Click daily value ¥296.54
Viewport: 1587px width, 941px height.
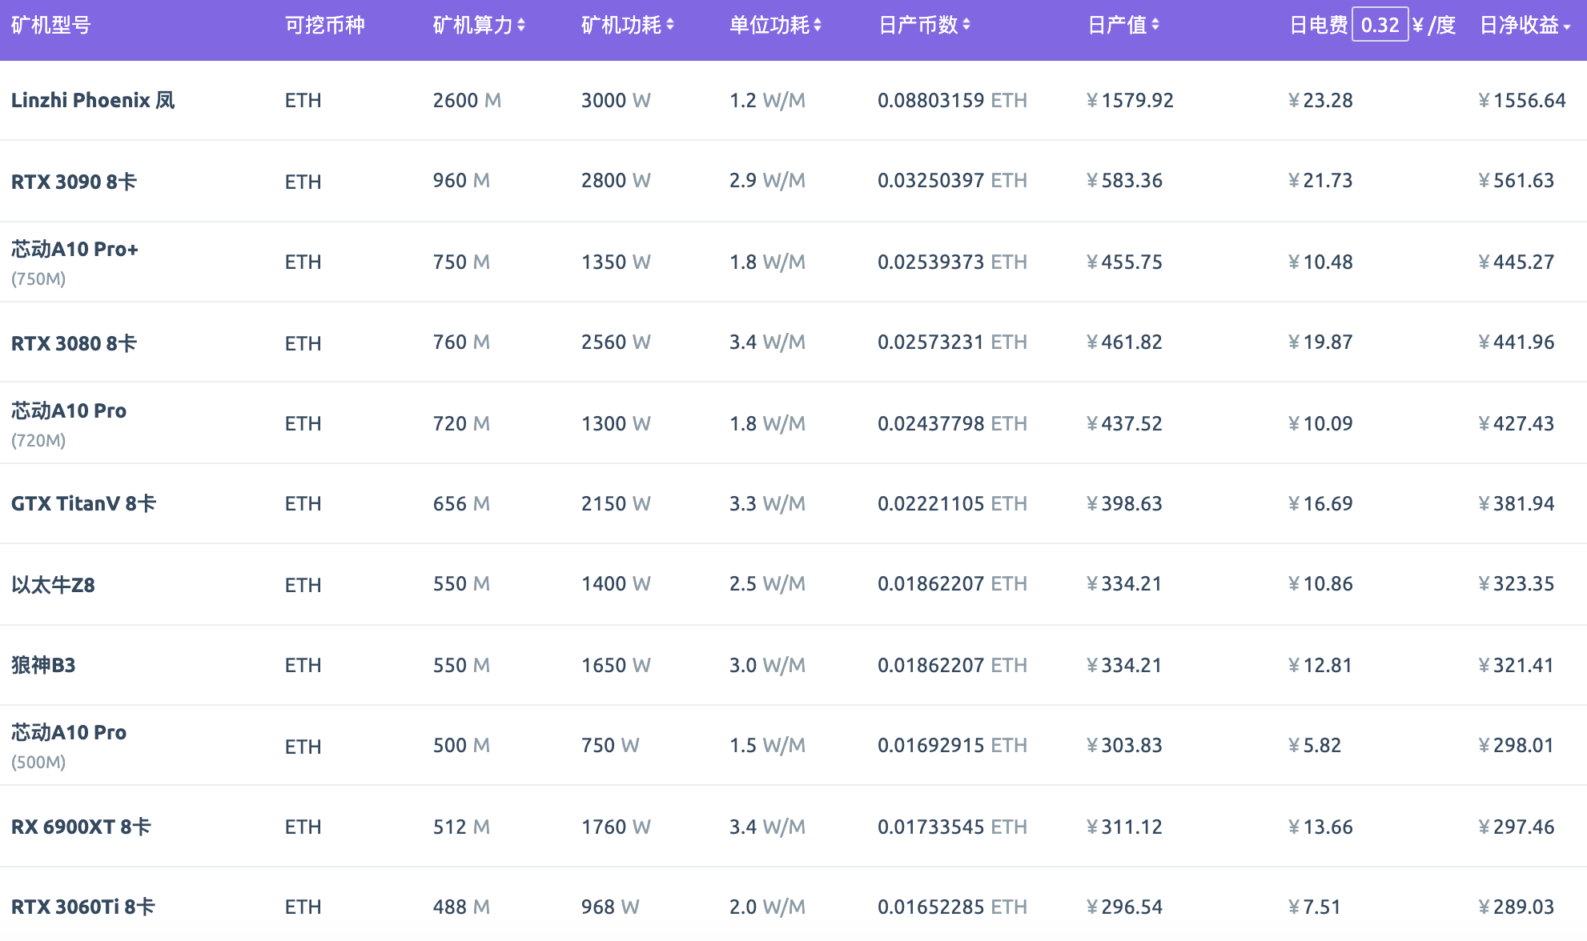pos(1124,907)
